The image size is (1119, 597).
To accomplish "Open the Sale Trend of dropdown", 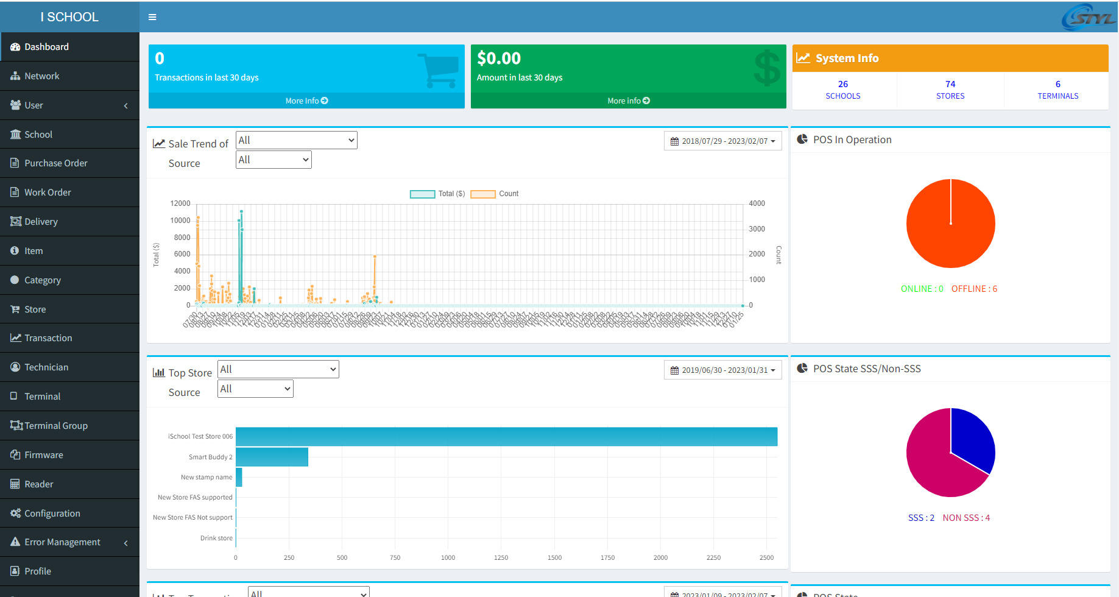I will [296, 141].
